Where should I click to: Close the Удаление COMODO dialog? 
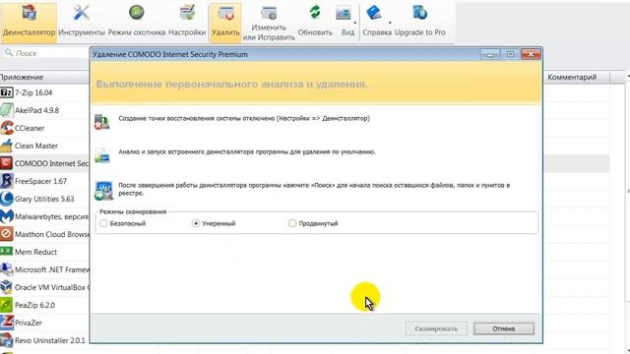point(531,54)
